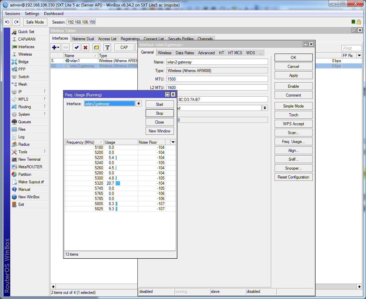Select the wlan1 interface row
Screen dimensions: 366x299
(x=75, y=61)
